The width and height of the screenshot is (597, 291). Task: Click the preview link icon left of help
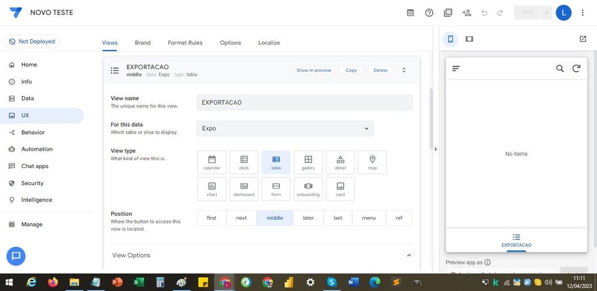click(x=410, y=13)
